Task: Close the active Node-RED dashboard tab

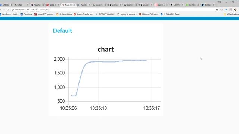Action: click(x=74, y=5)
